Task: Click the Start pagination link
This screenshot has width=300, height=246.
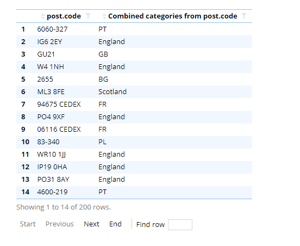Action: (28, 224)
